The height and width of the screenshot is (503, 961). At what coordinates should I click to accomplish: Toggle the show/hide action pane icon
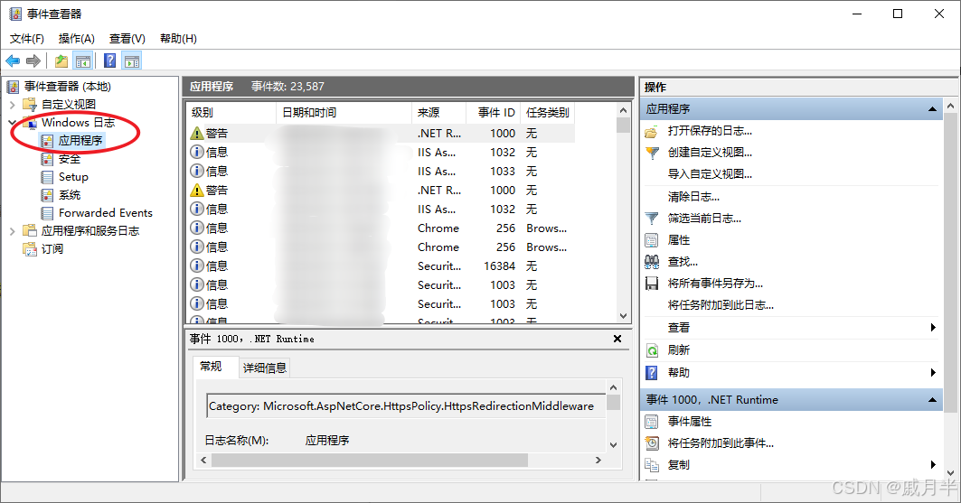pyautogui.click(x=132, y=61)
